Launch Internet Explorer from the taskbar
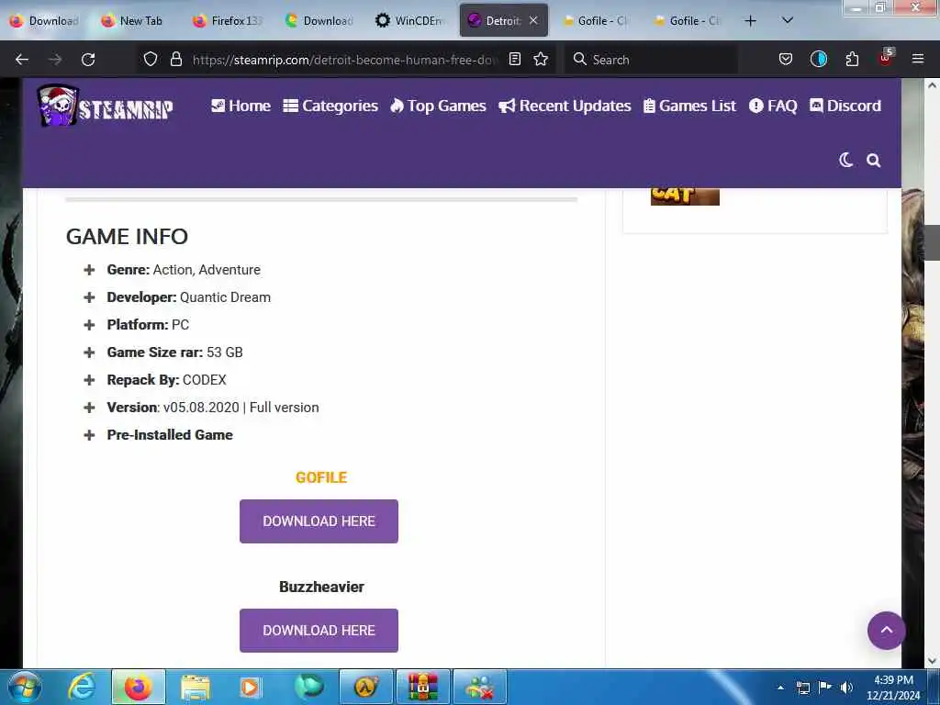Viewport: 940px width, 705px height. [x=81, y=687]
